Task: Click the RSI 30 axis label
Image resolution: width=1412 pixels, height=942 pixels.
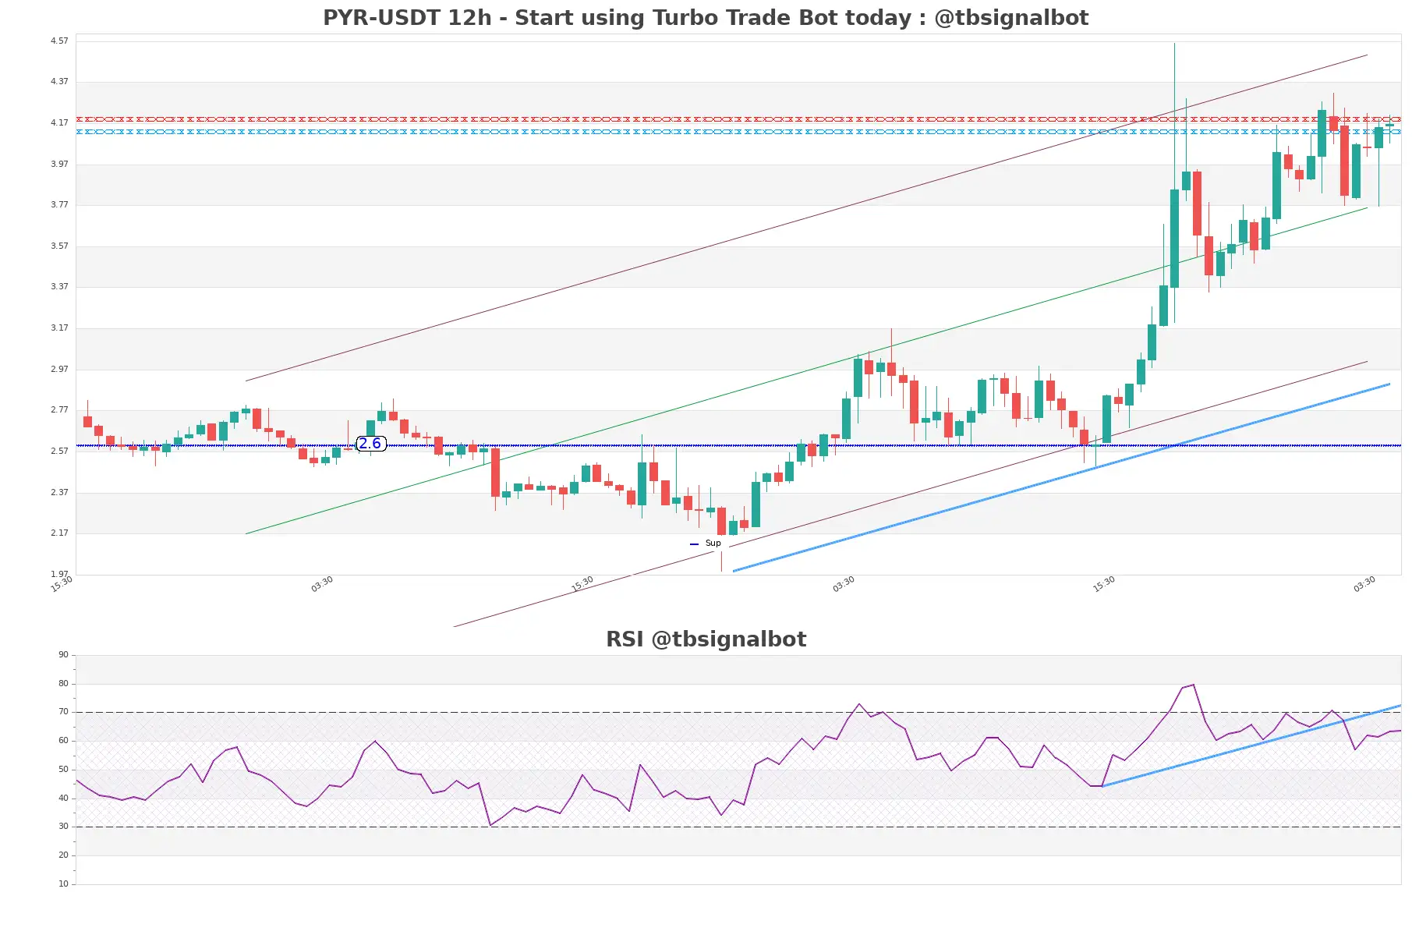Action: click(x=63, y=827)
